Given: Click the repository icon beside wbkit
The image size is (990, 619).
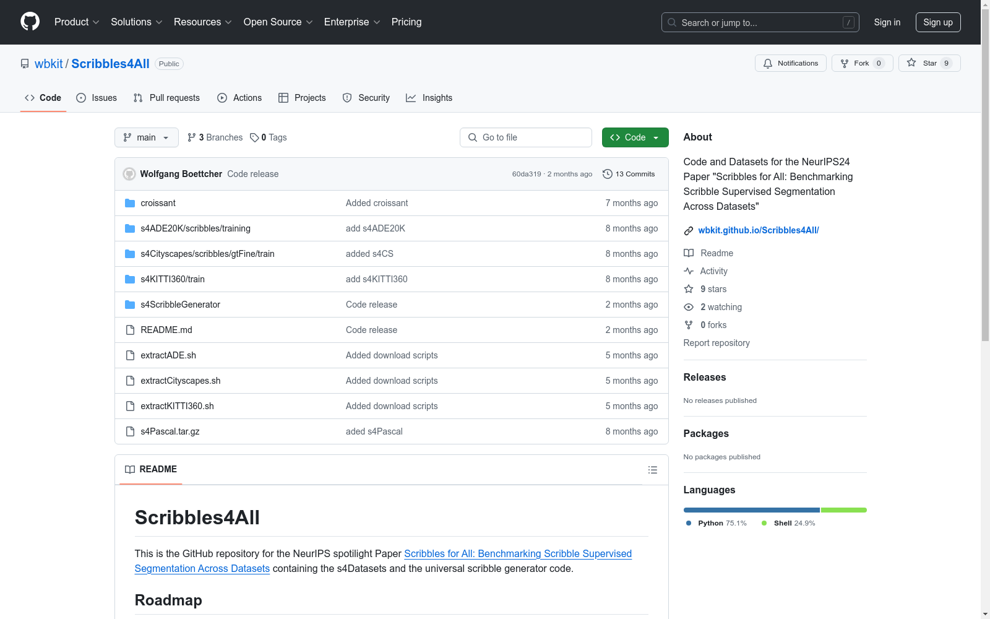Looking at the screenshot, I should coord(25,64).
